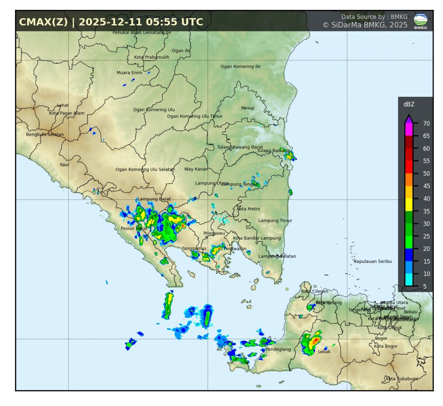Image resolution: width=443 pixels, height=406 pixels.
Task: Click the purple arrow atop the dBZ scale
Action: [409, 119]
